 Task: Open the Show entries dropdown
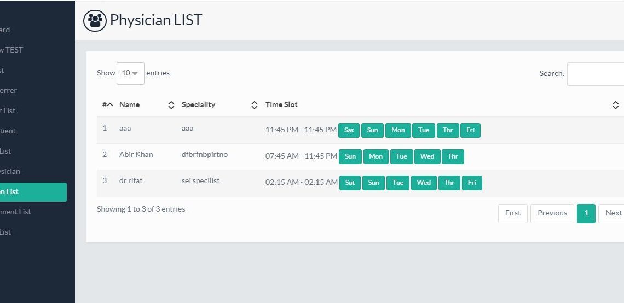(x=130, y=73)
